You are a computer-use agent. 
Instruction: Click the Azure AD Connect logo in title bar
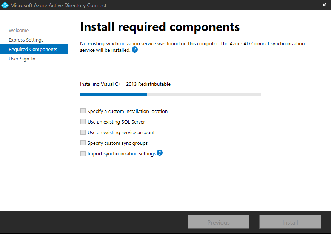(5, 5)
